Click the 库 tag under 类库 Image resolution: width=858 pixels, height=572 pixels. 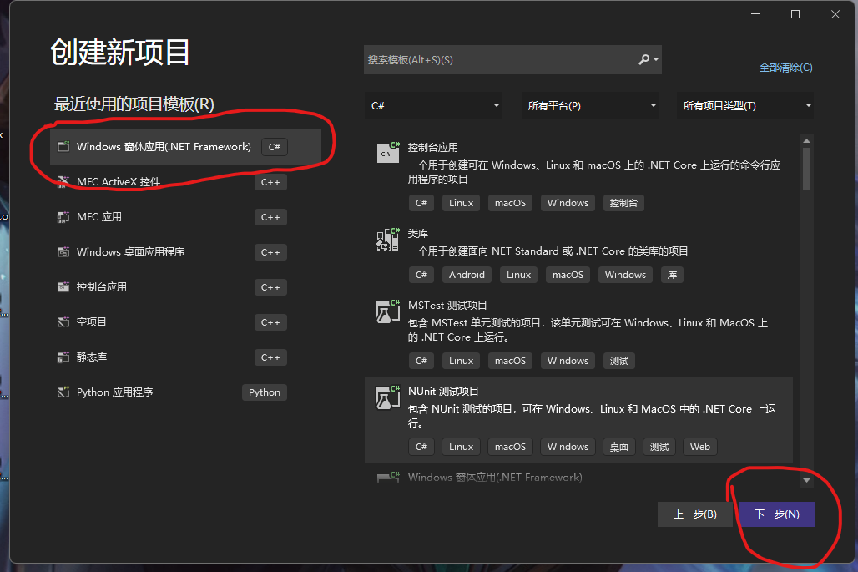pos(672,274)
